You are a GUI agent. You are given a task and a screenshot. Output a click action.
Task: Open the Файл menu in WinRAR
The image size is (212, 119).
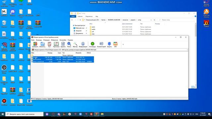[x=33, y=40]
